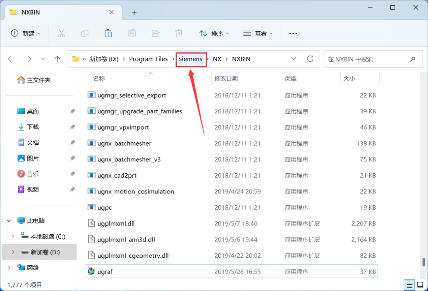Screen dimensions: 428x291
Task: Unpin Videos (视频) pin icon
Action: (x=73, y=190)
